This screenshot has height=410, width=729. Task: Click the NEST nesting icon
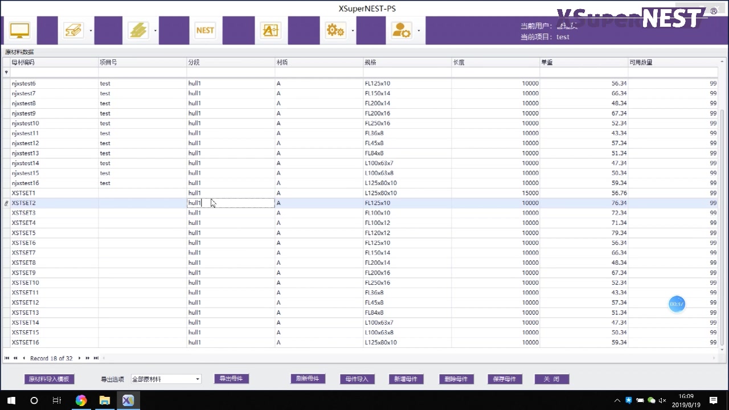(205, 30)
